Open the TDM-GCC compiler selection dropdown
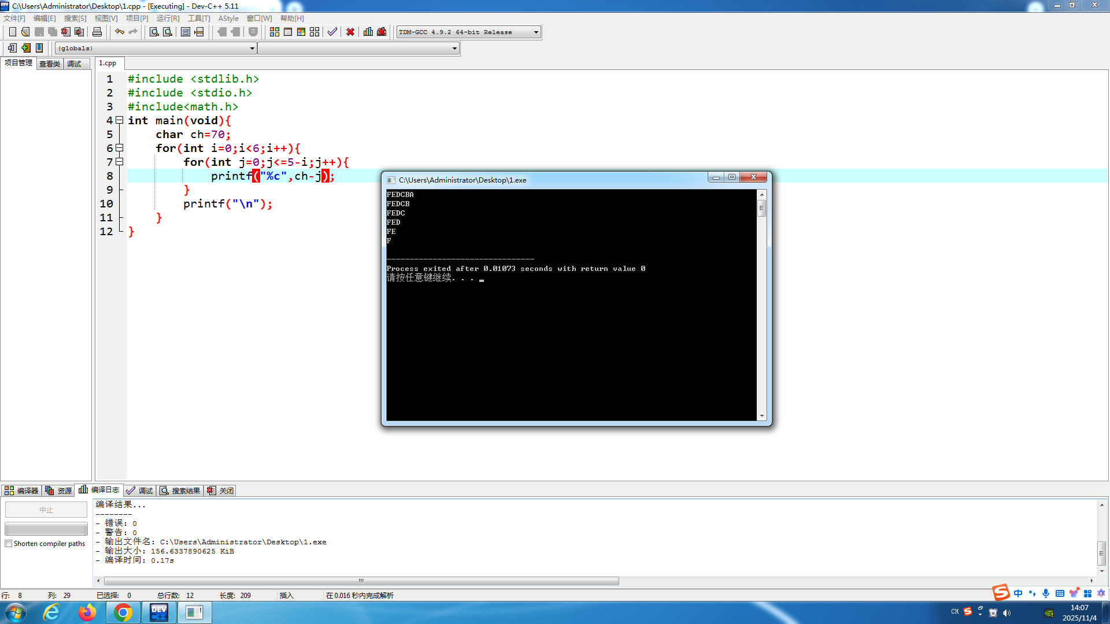This screenshot has height=624, width=1110. pyautogui.click(x=536, y=32)
